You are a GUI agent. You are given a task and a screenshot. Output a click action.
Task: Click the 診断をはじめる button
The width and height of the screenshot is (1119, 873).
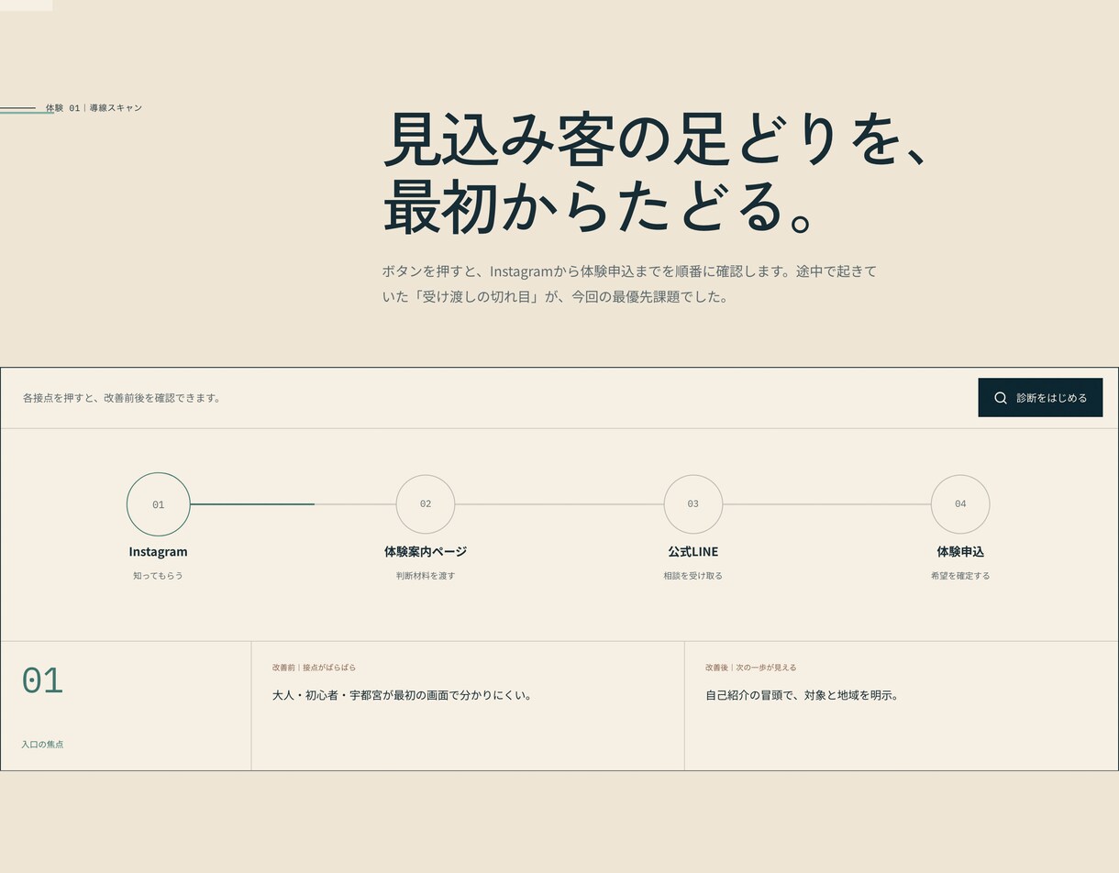[1040, 397]
